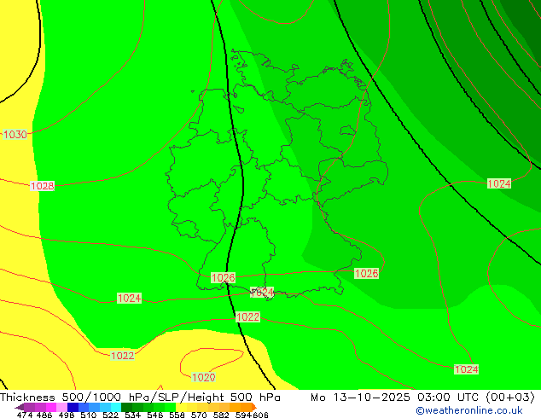Click the legend value 474

tap(25, 415)
